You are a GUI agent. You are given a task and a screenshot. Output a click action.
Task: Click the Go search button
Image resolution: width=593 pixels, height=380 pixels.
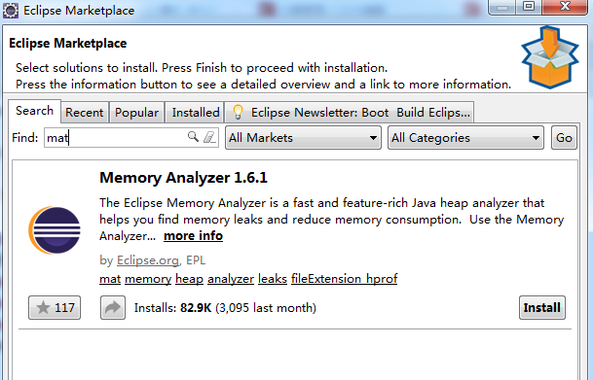[x=564, y=138]
